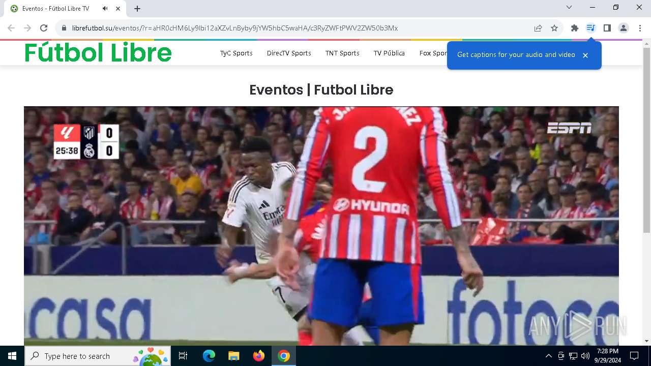
Task: Share this page via the share icon
Action: [x=538, y=28]
